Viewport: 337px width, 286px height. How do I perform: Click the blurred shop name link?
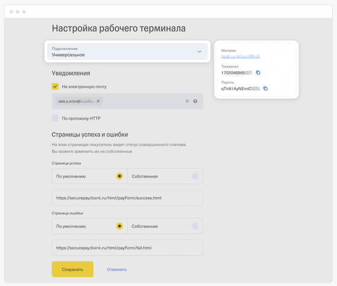pos(240,57)
